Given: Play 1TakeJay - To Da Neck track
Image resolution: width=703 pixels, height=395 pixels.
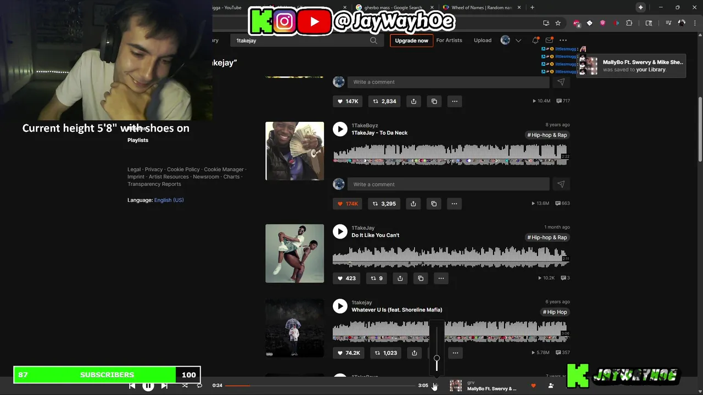Looking at the screenshot, I should (340, 129).
